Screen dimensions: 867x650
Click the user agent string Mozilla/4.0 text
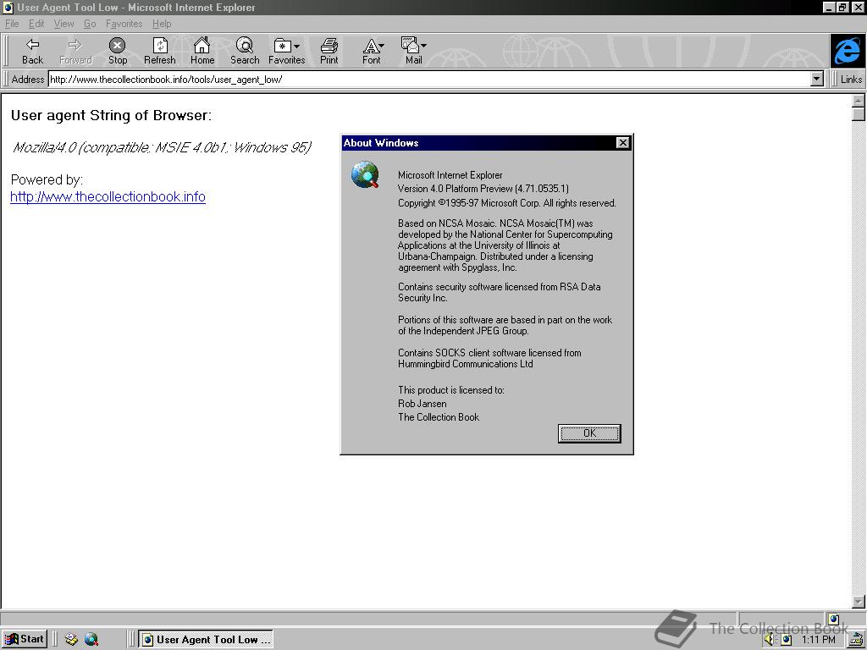coord(162,147)
